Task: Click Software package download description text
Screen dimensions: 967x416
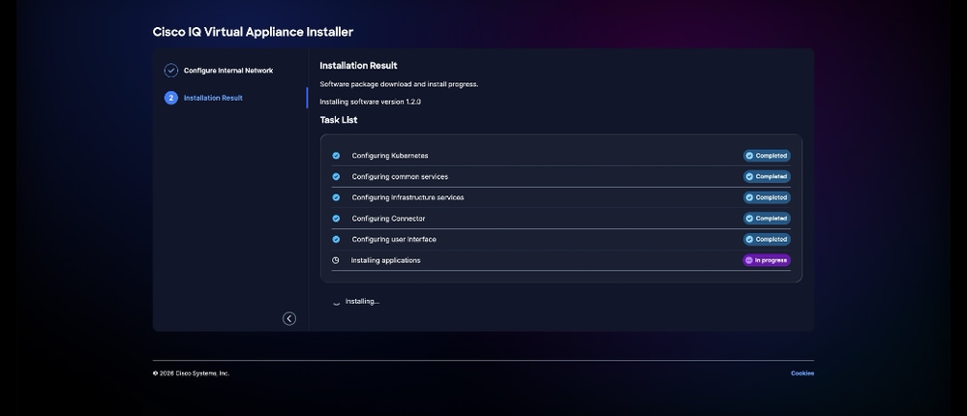Action: pos(399,84)
